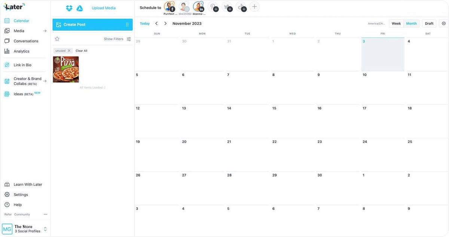Image resolution: width=449 pixels, height=237 pixels.
Task: Toggle the Instagram dee35080 profile
Action: pos(184,7)
